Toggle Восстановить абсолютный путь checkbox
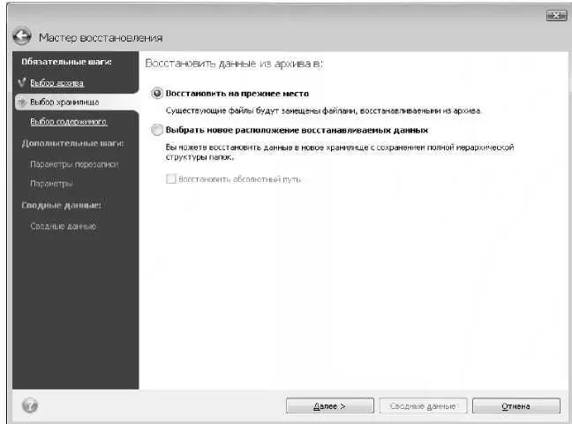This screenshot has width=572, height=424. 170,179
